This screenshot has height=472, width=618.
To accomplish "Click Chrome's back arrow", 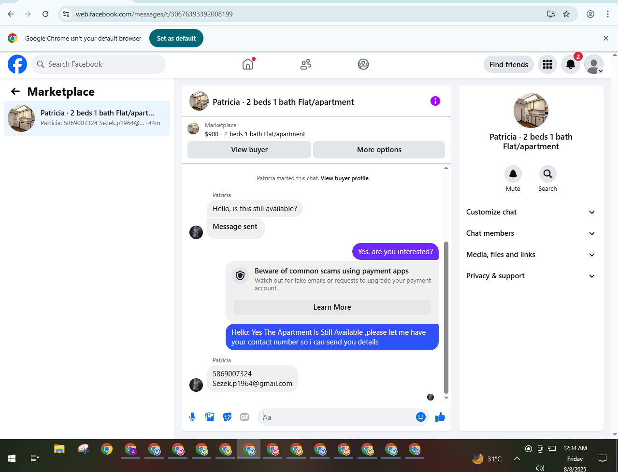I will tap(11, 14).
